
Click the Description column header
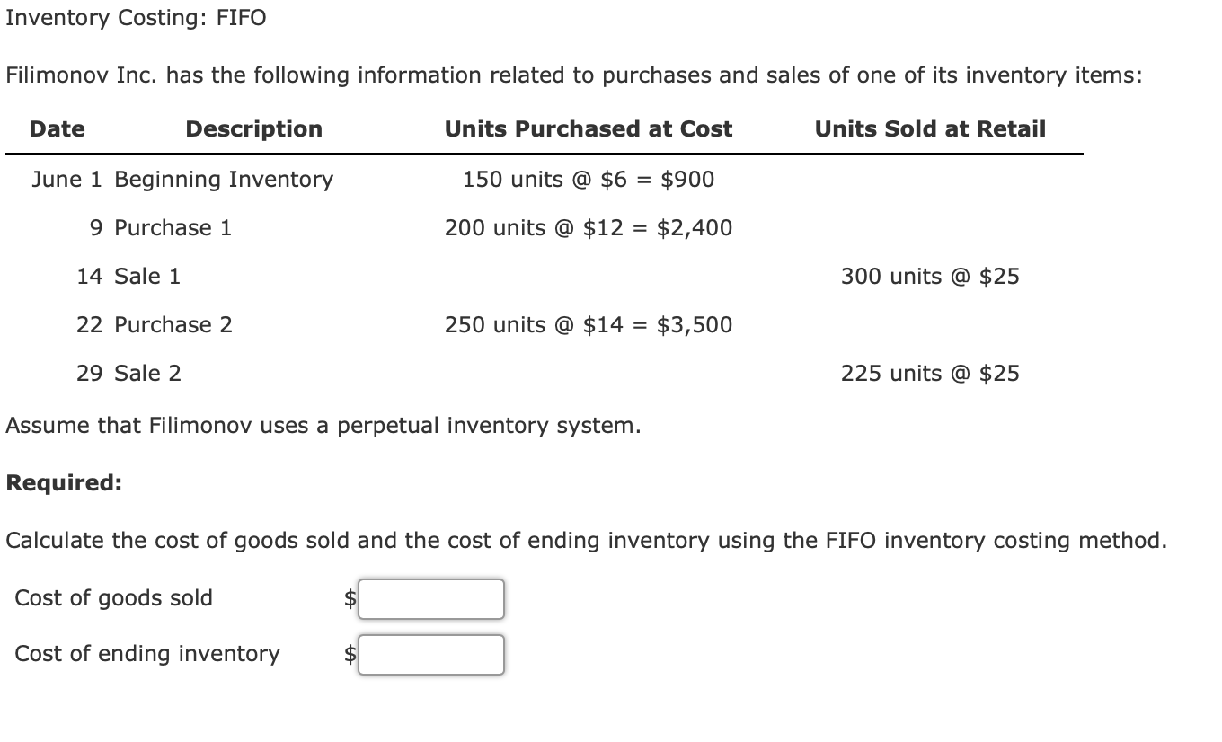point(253,129)
